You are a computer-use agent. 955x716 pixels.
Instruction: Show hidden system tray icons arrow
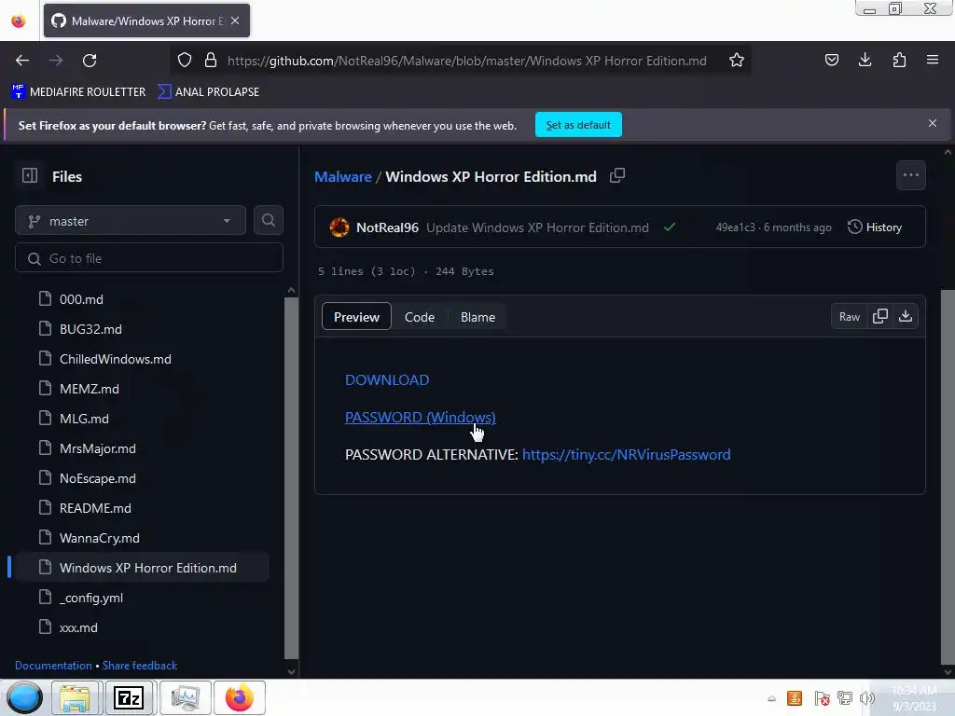pyautogui.click(x=771, y=698)
